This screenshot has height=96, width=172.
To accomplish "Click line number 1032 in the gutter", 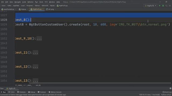I will [4, 39].
